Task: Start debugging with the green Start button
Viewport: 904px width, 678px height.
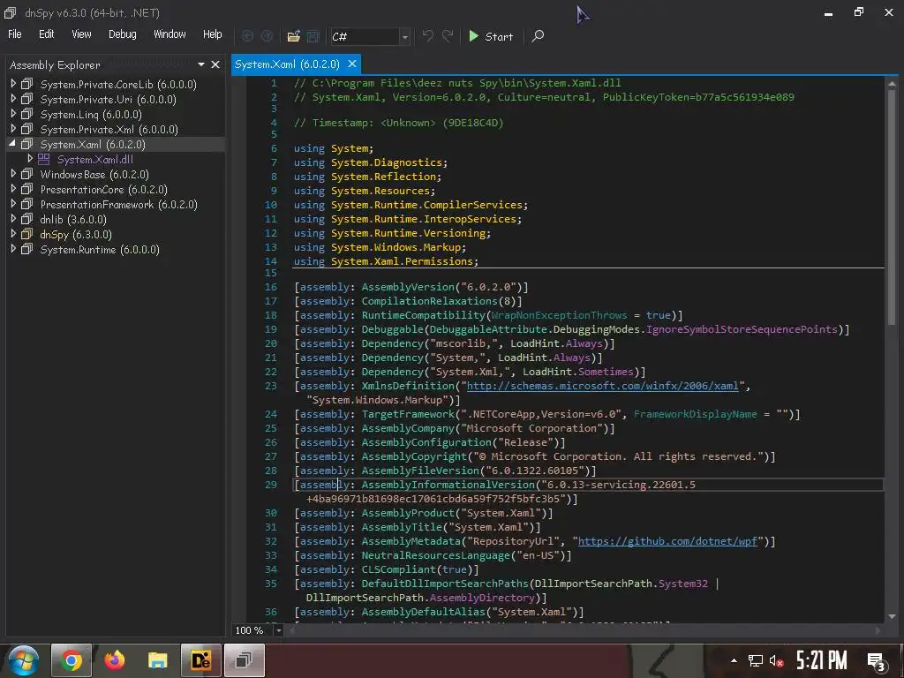Action: [x=491, y=36]
